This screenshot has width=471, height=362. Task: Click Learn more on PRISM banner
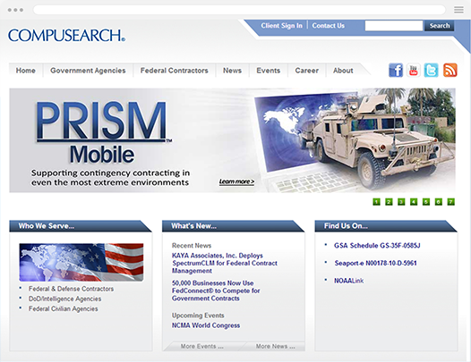coord(236,181)
